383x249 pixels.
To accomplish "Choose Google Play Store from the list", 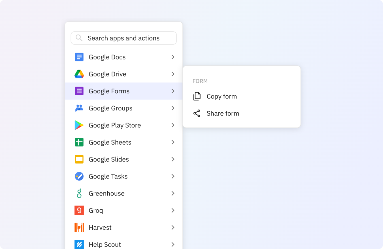I will coord(124,125).
